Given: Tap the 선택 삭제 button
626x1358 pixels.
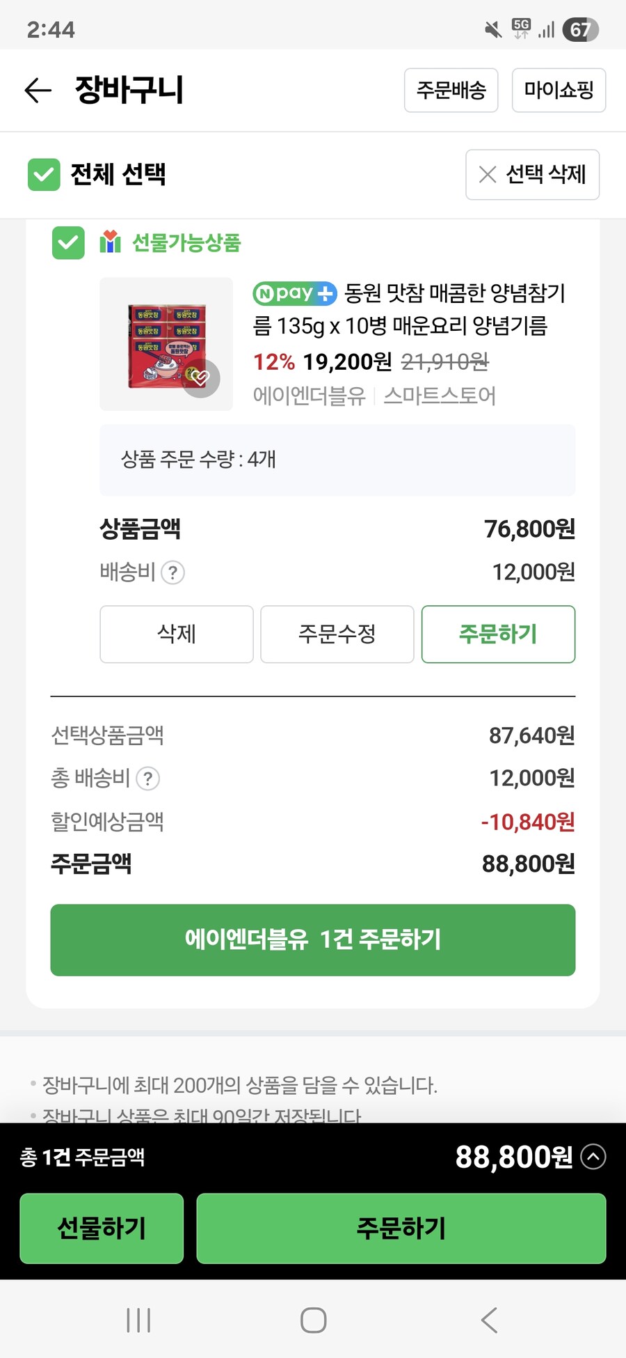Looking at the screenshot, I should coord(532,175).
